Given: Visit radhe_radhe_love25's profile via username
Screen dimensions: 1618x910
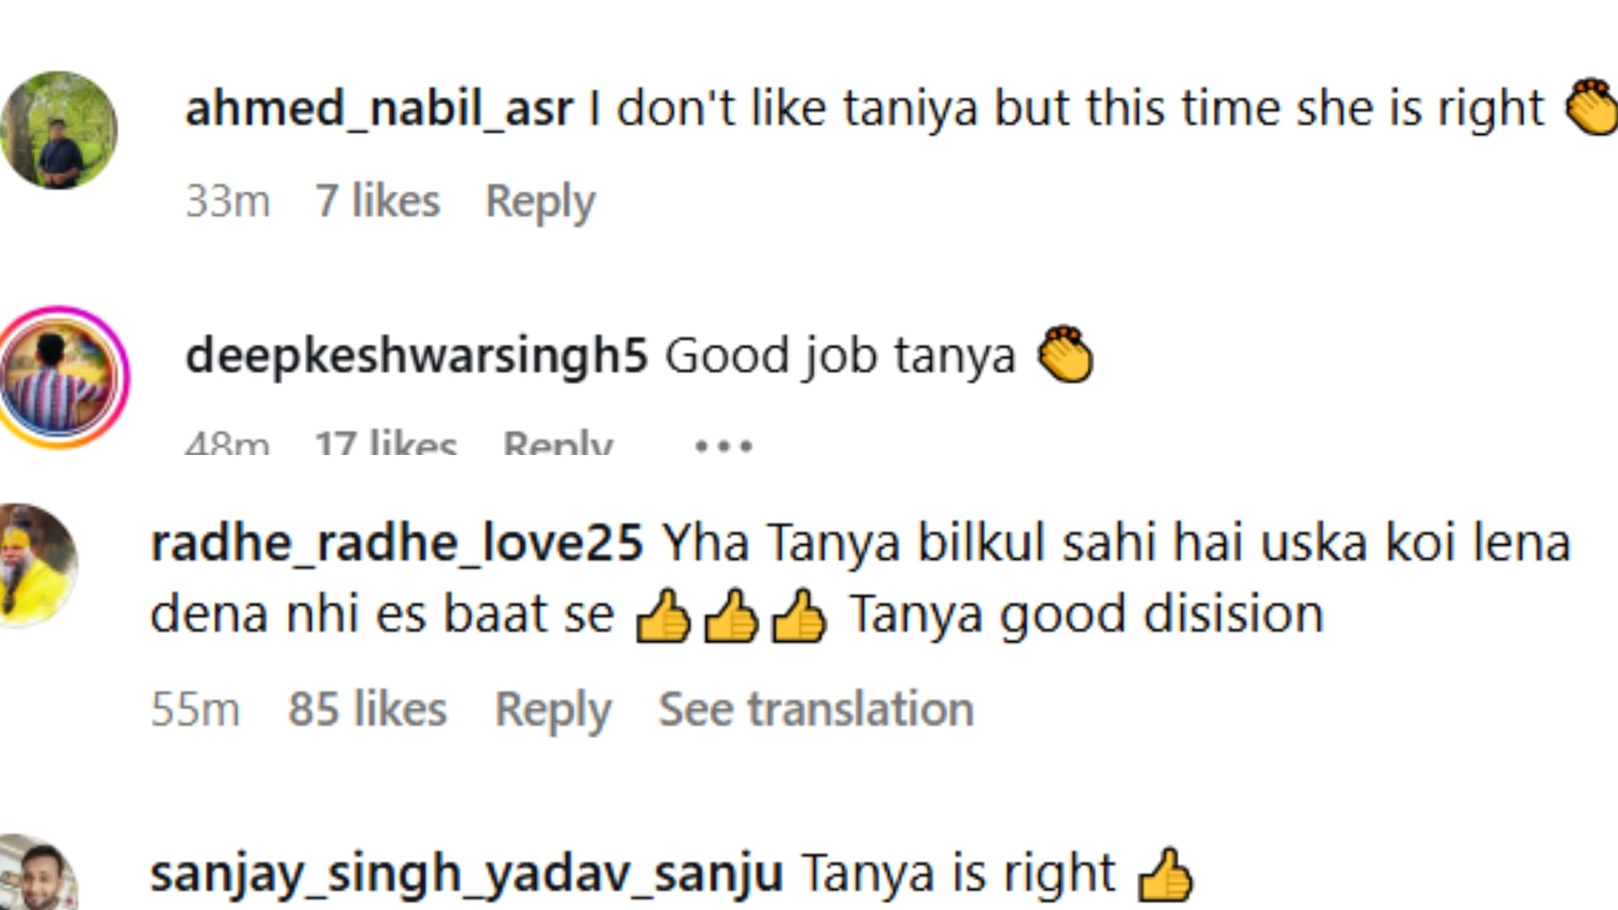Looking at the screenshot, I should [x=396, y=543].
